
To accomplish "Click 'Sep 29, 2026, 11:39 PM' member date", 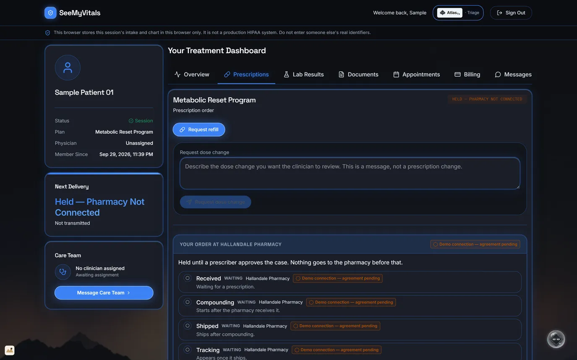I will (126, 154).
